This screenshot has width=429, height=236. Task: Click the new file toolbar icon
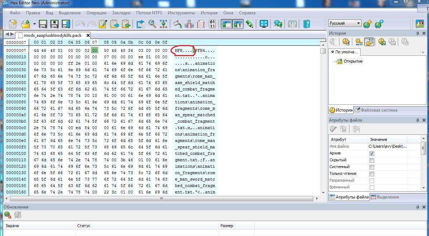click(13, 24)
